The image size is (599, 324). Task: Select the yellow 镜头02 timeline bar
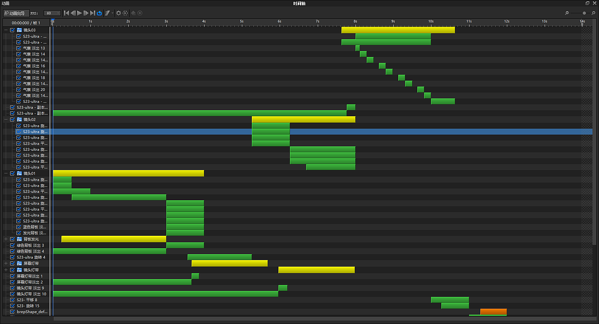(303, 120)
